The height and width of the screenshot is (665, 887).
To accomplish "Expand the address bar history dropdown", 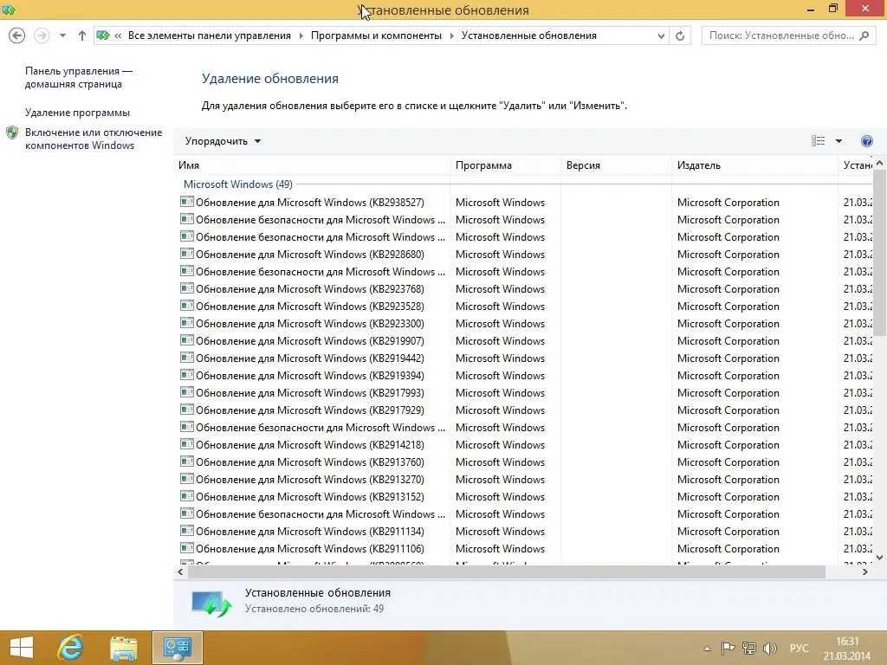I will pyautogui.click(x=661, y=36).
